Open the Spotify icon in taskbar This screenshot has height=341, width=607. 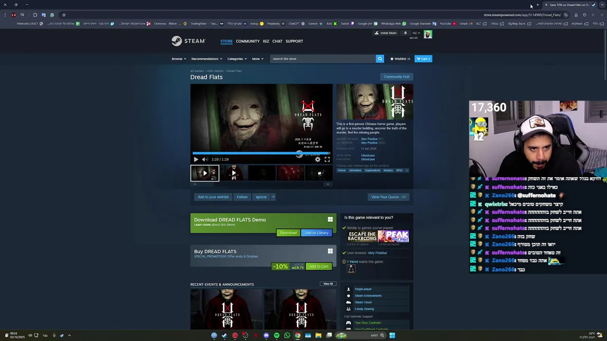276,335
